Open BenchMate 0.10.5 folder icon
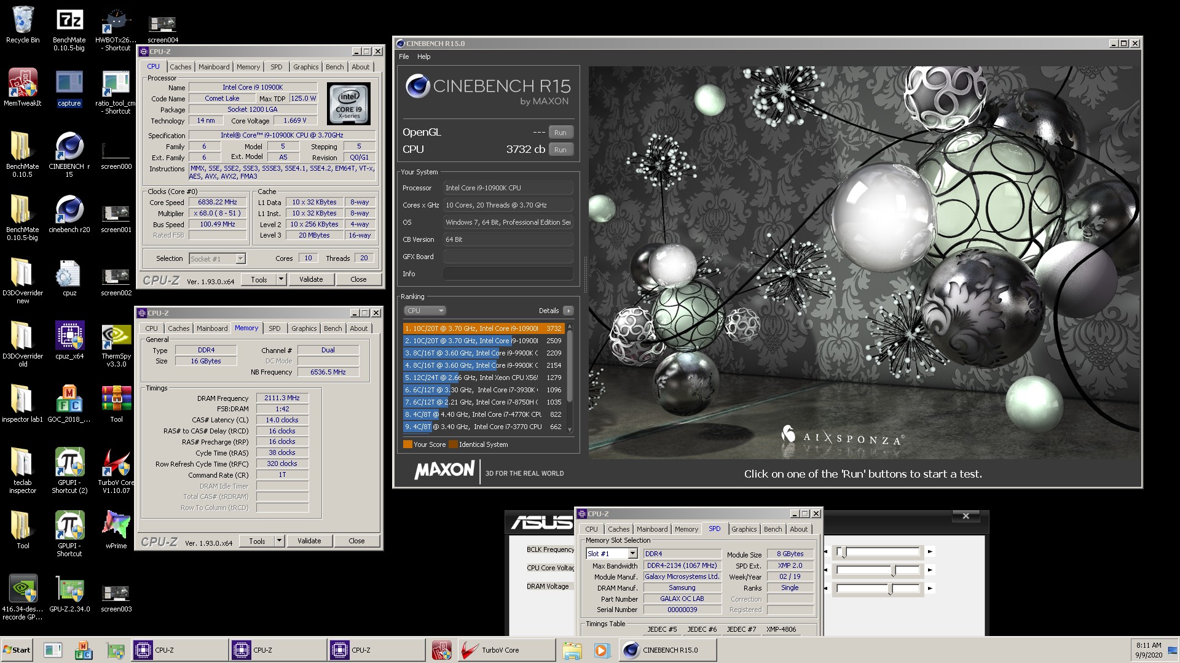Viewport: 1180px width, 663px height. (23, 154)
